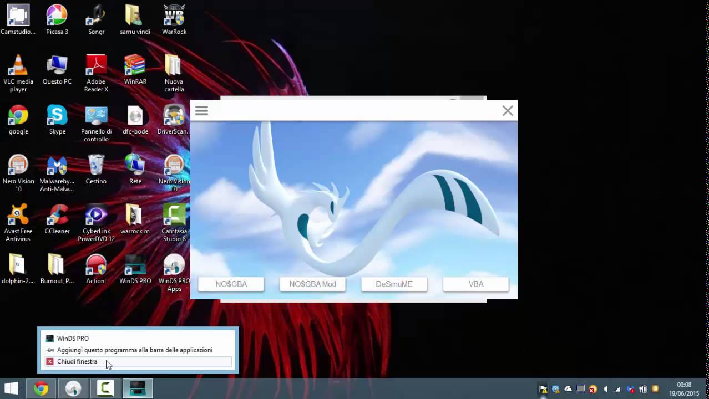This screenshot has height=399, width=709.
Task: Choose 'Aggiungi questo programma alla barra delle applicazioni'
Action: pos(137,350)
